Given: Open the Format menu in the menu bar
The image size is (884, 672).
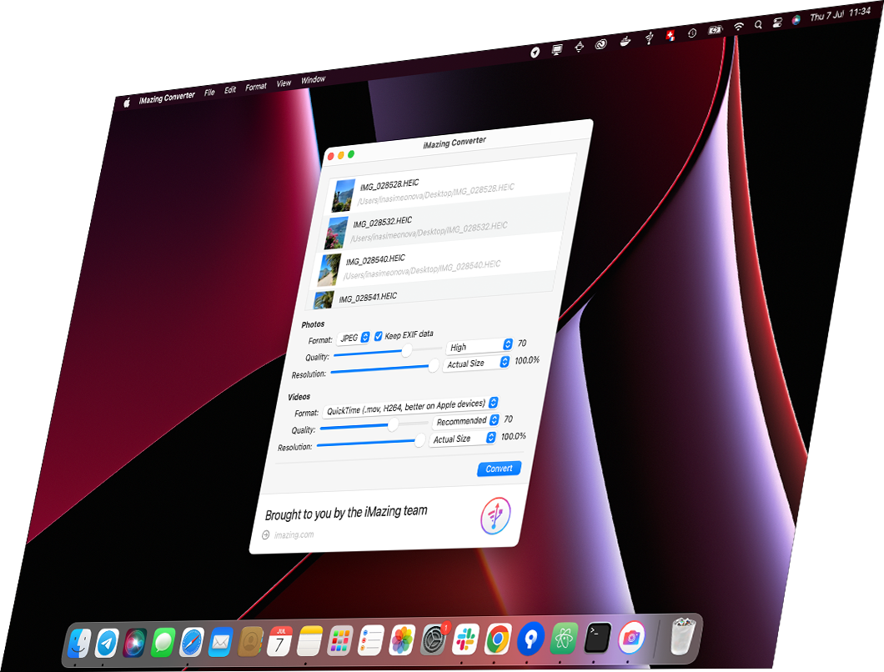Looking at the screenshot, I should [255, 85].
